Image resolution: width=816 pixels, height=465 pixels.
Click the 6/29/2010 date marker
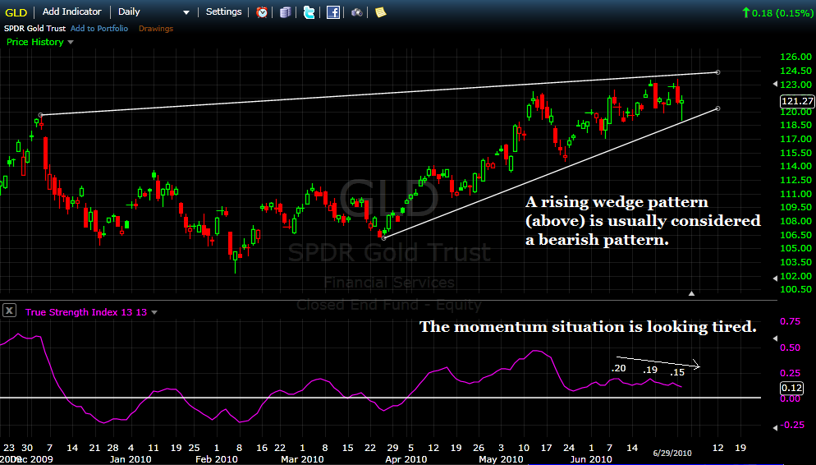click(672, 453)
